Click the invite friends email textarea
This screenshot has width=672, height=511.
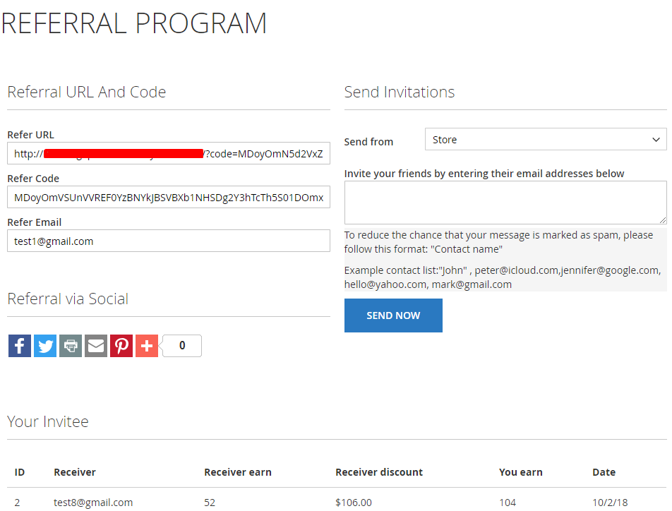(x=504, y=203)
